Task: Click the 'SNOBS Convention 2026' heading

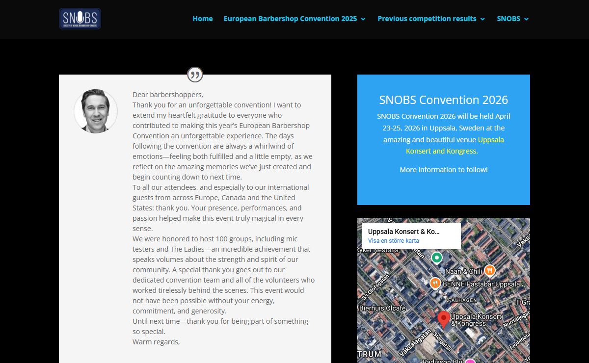Action: [x=444, y=100]
